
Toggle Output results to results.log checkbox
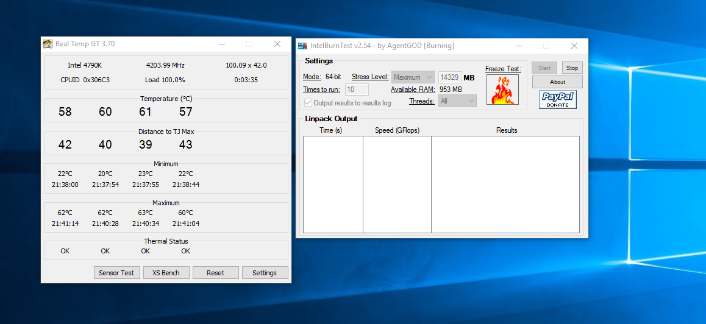(308, 102)
